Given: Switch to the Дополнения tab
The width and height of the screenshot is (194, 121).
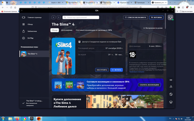Looking at the screenshot, I should 67,30.
